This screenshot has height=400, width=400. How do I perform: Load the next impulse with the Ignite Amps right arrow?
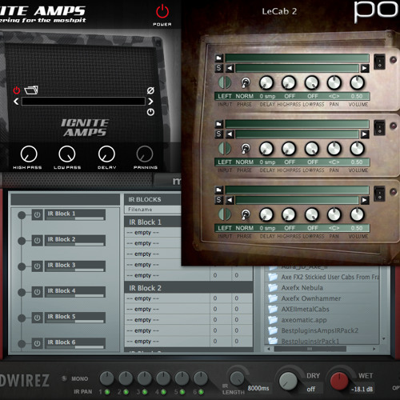click(150, 102)
